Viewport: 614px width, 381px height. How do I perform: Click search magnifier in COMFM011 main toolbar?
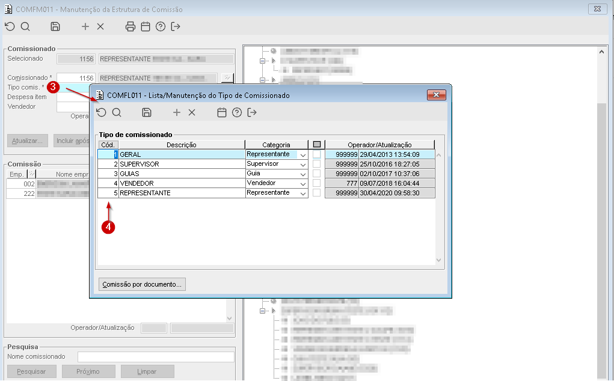coord(25,26)
